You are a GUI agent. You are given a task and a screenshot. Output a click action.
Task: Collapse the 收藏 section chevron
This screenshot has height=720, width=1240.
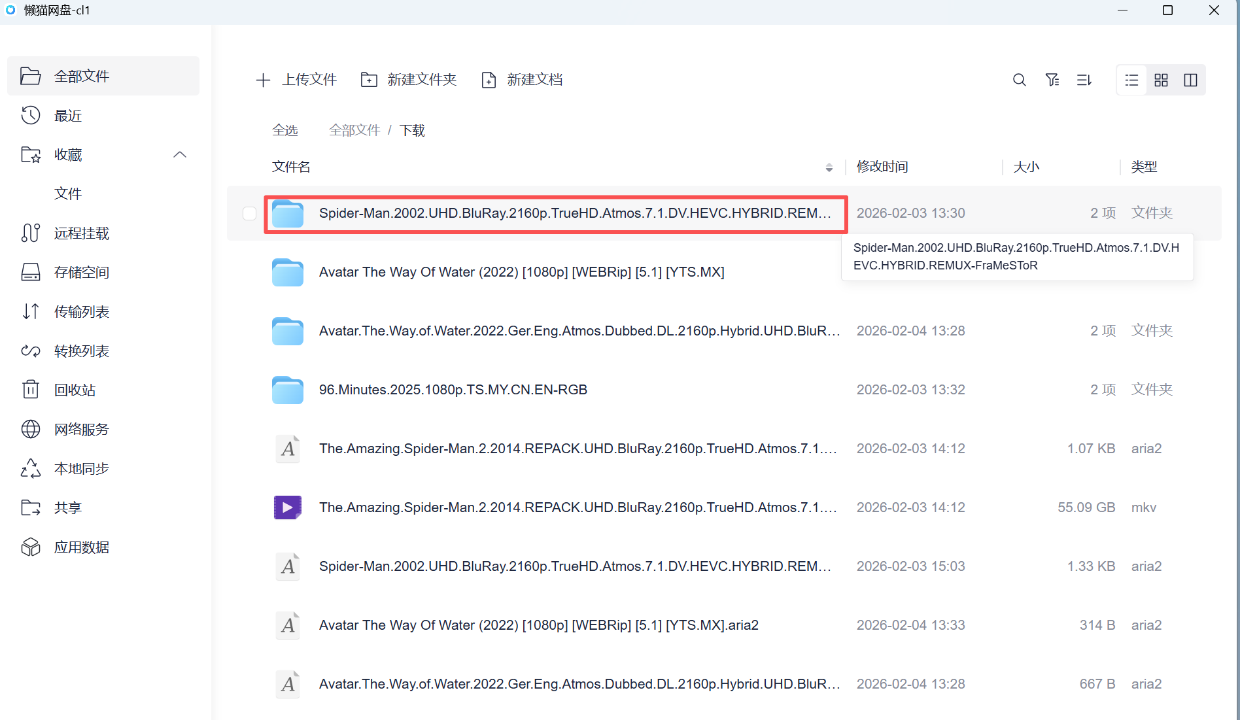[180, 155]
